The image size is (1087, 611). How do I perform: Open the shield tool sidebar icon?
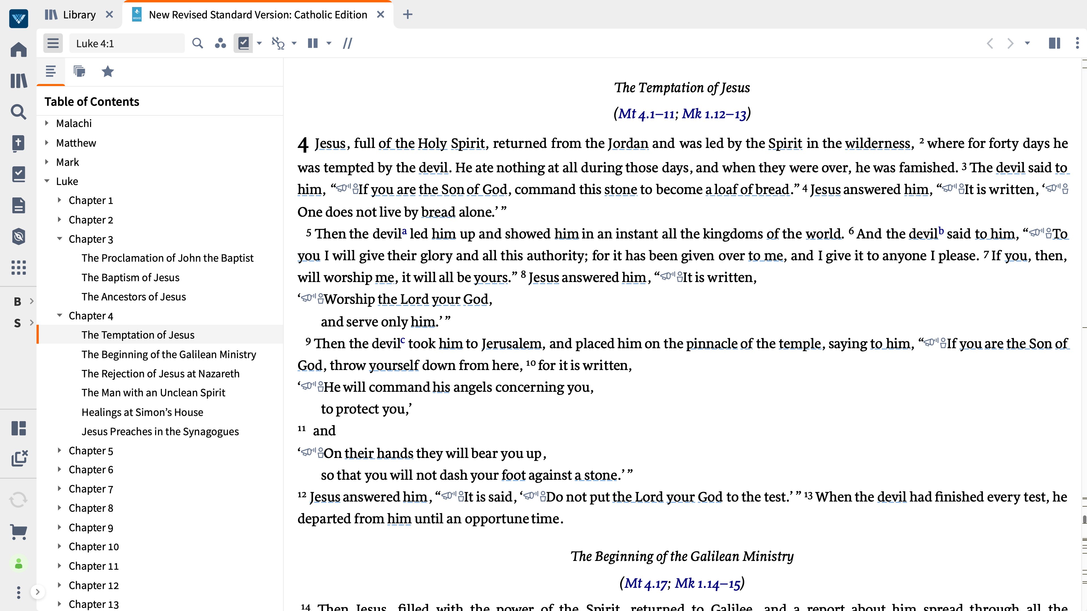(19, 236)
